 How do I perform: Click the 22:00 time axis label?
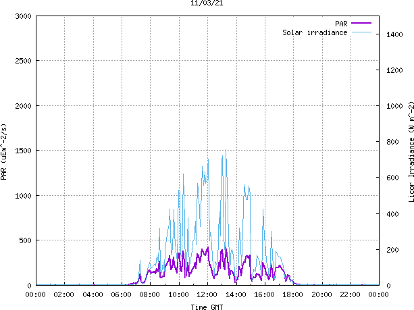[351, 294]
